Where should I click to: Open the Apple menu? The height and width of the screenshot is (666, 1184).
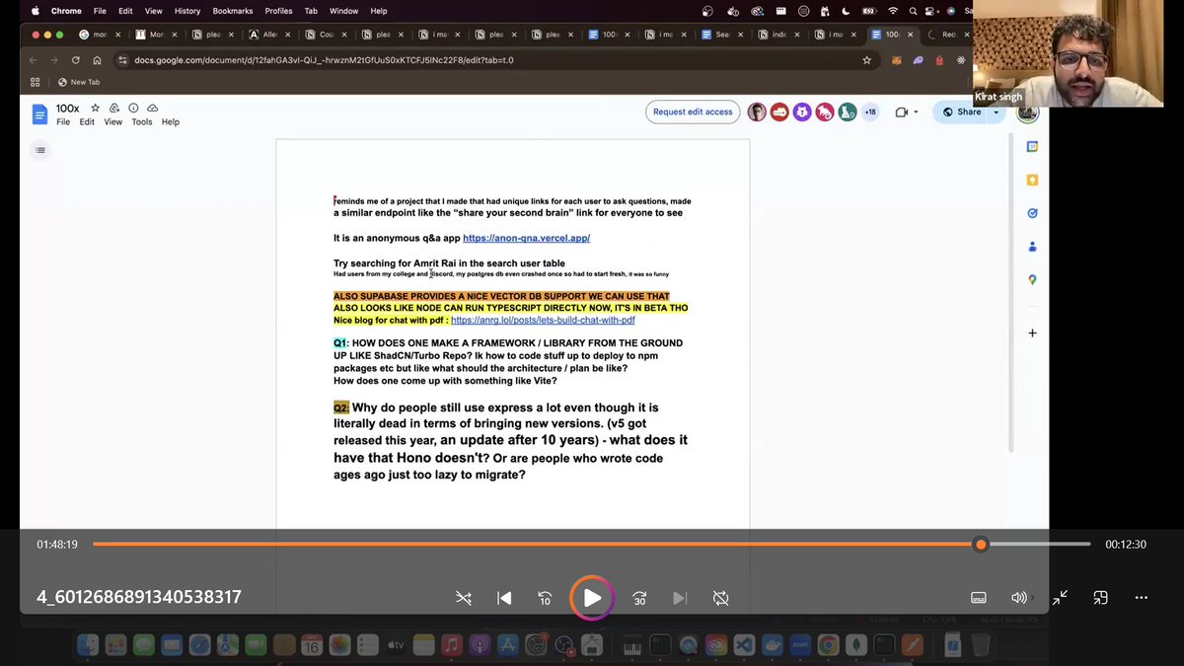(35, 11)
